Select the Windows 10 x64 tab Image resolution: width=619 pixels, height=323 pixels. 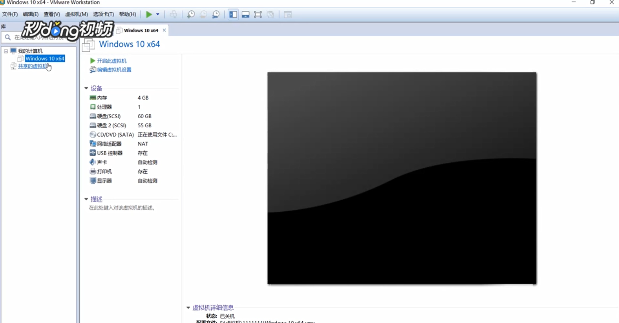pos(141,30)
